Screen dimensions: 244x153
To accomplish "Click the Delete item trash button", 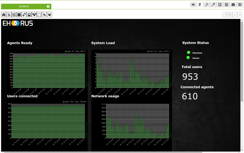I will pos(230,15).
